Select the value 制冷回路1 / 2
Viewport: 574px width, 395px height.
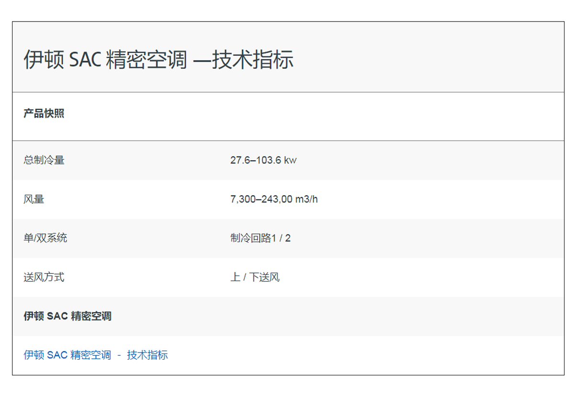point(260,238)
